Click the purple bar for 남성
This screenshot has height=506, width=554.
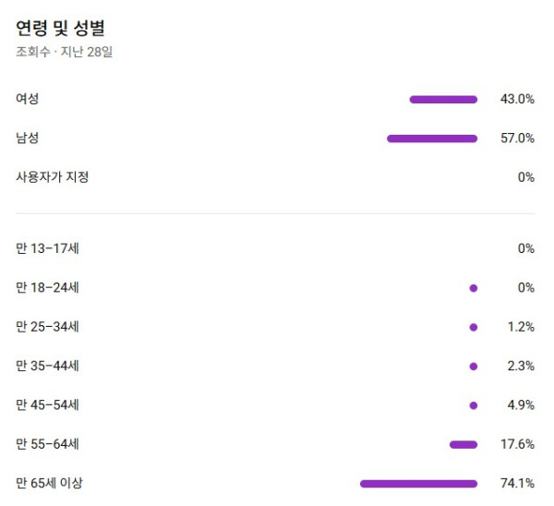click(x=432, y=139)
